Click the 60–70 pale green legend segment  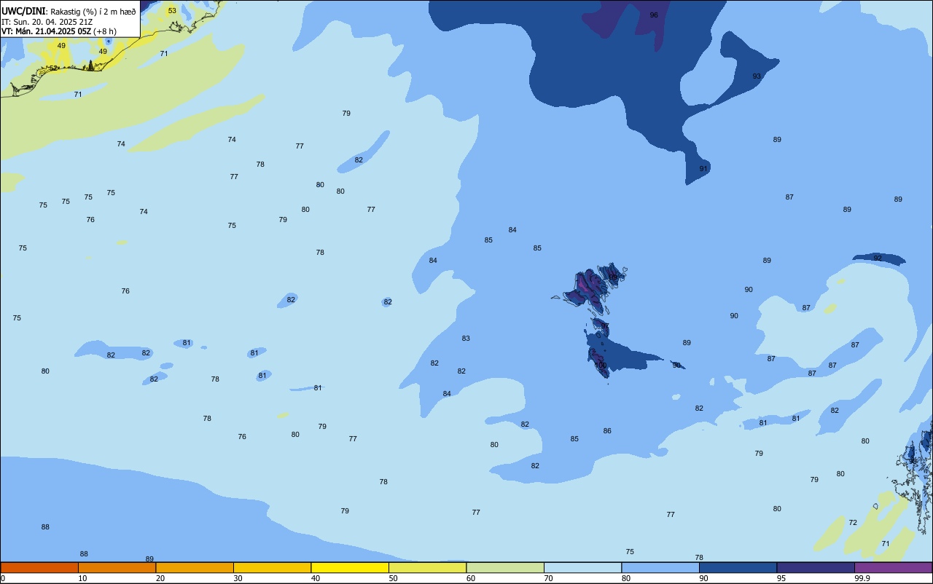505,567
